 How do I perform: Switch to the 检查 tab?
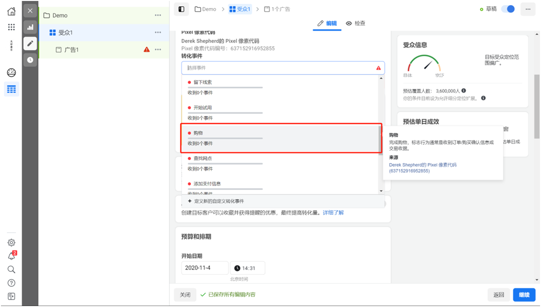[x=356, y=23]
